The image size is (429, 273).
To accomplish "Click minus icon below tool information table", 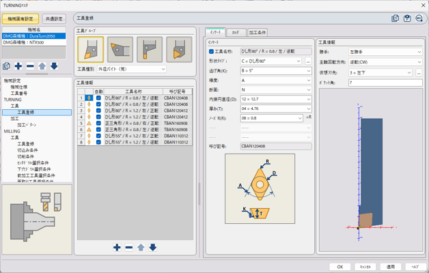I will click(128, 248).
